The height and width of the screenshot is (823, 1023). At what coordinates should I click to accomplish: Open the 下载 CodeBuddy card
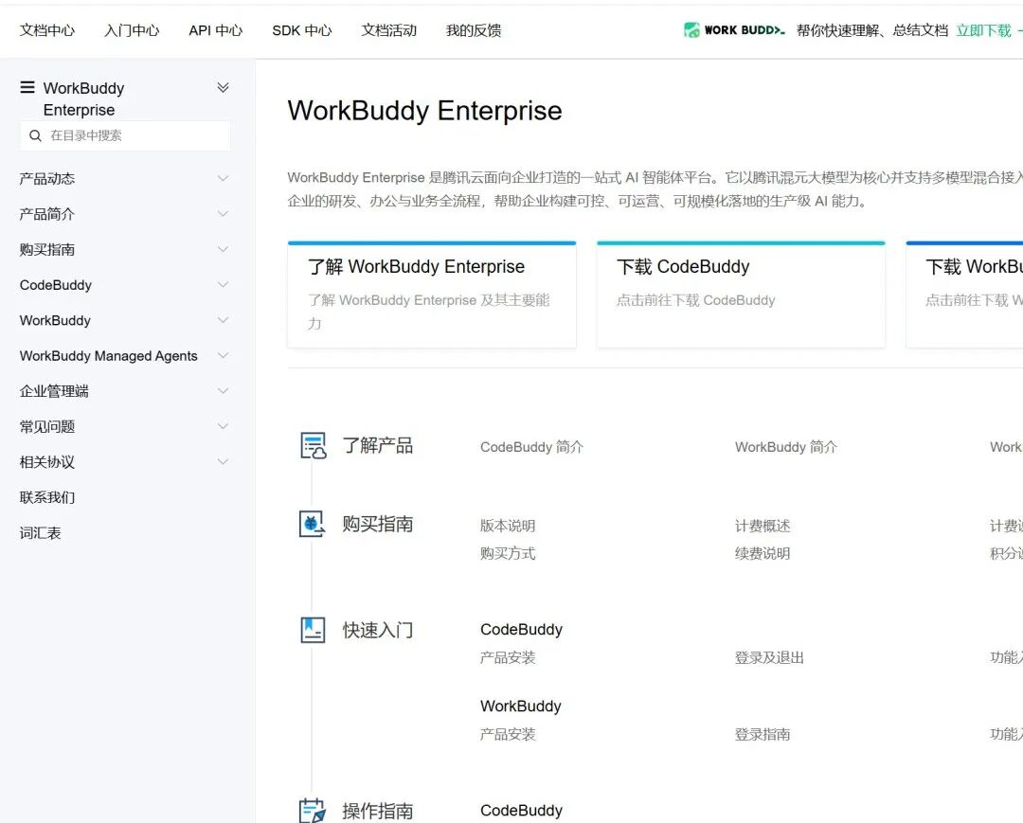pyautogui.click(x=741, y=295)
